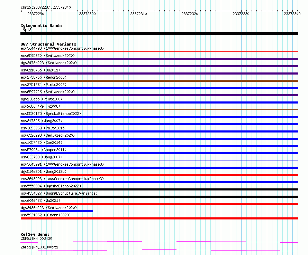Click the black bar under nsv5556834
The image size is (308, 255).
point(159,189)
